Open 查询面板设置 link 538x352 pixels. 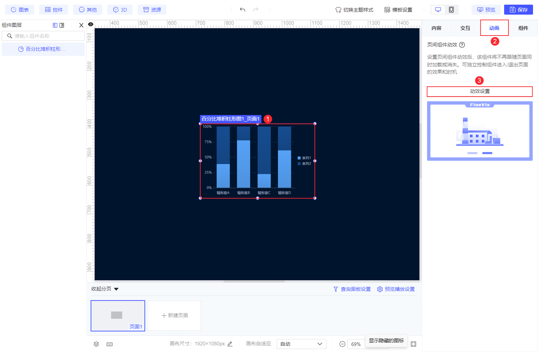point(352,289)
